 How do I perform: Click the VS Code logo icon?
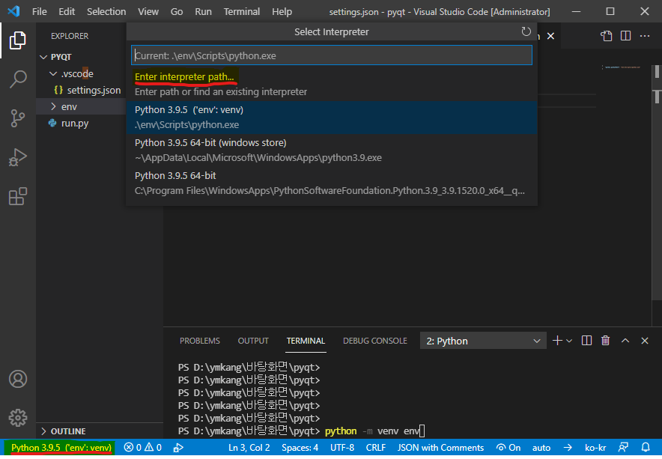[x=13, y=11]
